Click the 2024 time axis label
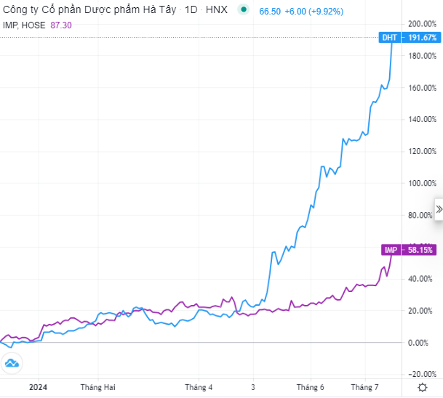The height and width of the screenshot is (398, 443). pos(38,387)
